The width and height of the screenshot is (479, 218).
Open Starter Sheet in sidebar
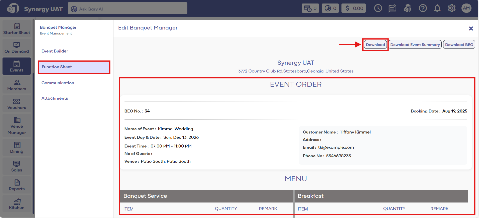17,29
